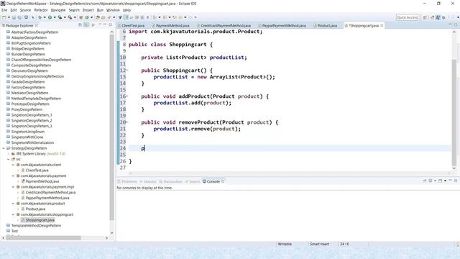Collapse com.kkjavatutorials.client package

(x=13, y=165)
